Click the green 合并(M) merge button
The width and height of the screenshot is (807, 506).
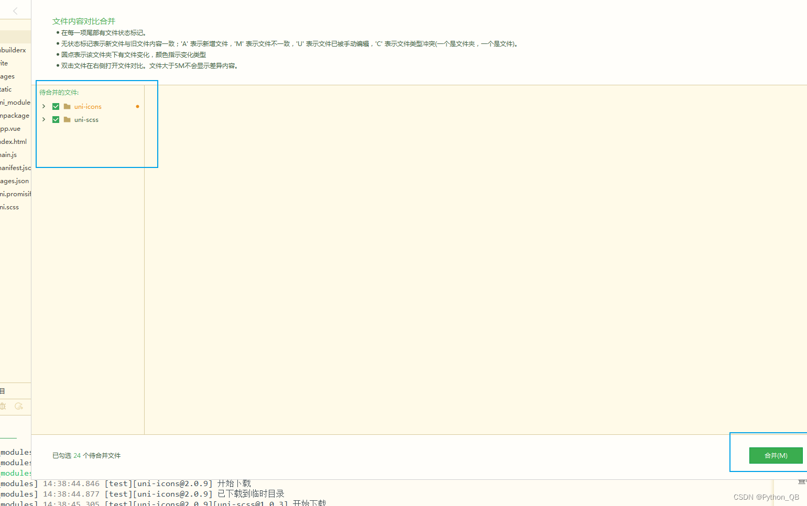[x=776, y=455]
